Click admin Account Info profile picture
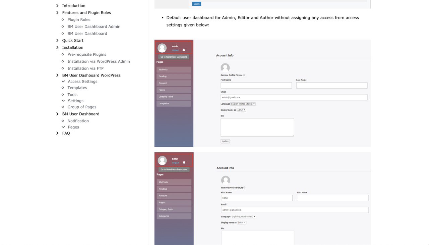 [x=225, y=68]
